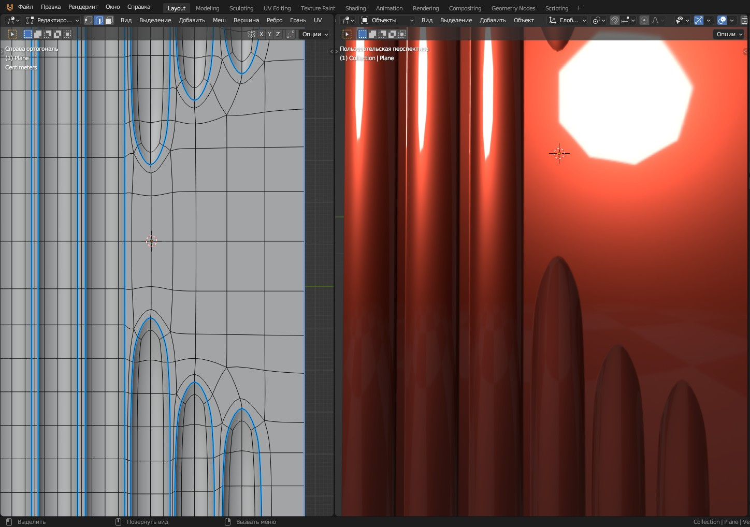The height and width of the screenshot is (527, 750).
Task: Choose 'intersect selection' mode in right viewport
Action: (x=402, y=34)
